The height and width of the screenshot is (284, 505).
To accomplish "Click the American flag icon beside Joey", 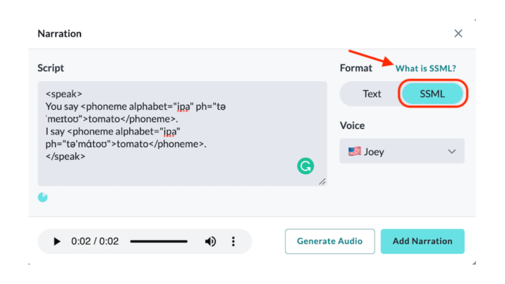I will pyautogui.click(x=354, y=151).
